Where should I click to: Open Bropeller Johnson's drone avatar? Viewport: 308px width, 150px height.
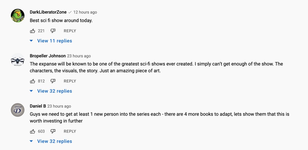click(17, 61)
